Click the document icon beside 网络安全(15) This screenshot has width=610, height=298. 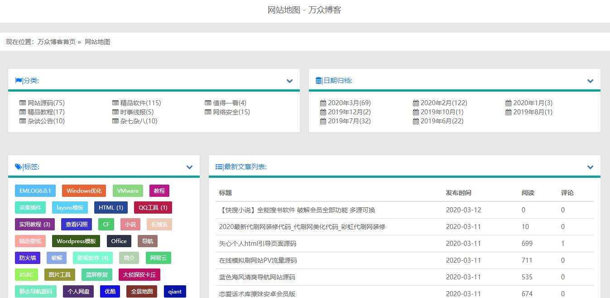[x=208, y=112]
